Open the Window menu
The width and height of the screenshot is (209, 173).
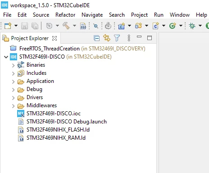pos(180,15)
